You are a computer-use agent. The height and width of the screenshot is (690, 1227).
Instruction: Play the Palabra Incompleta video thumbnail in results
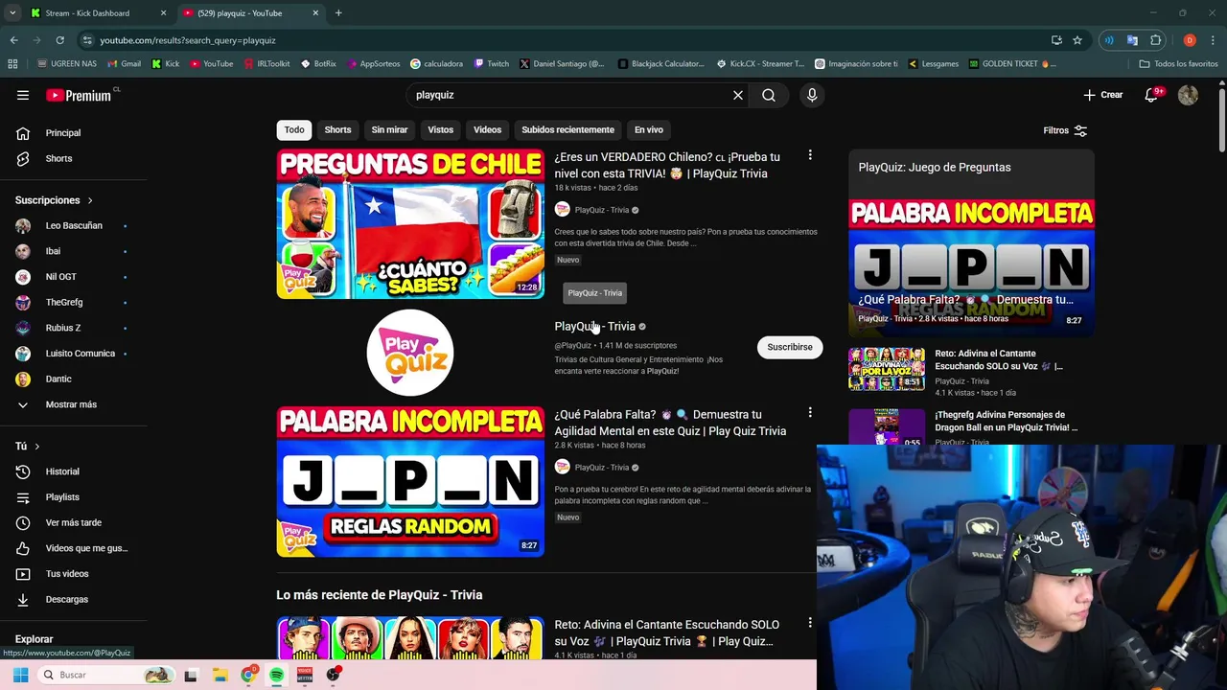point(410,481)
